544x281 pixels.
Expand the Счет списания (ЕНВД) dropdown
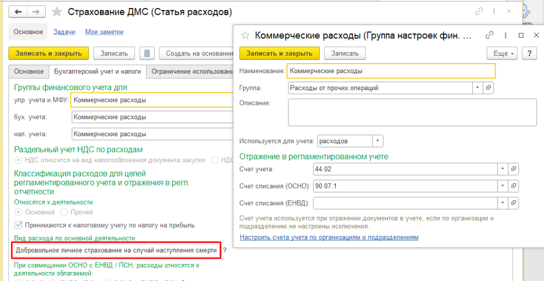pyautogui.click(x=503, y=203)
